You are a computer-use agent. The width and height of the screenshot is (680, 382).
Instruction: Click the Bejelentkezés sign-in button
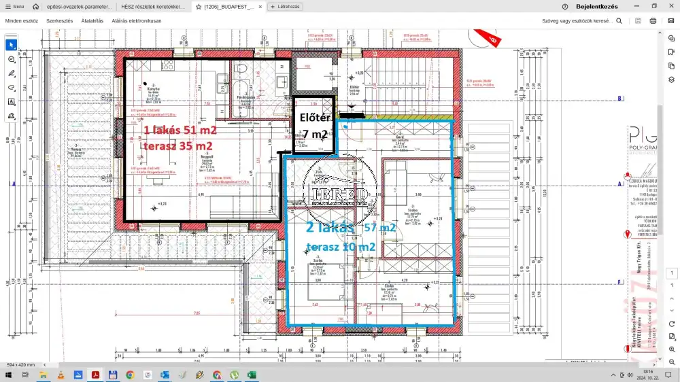(596, 7)
